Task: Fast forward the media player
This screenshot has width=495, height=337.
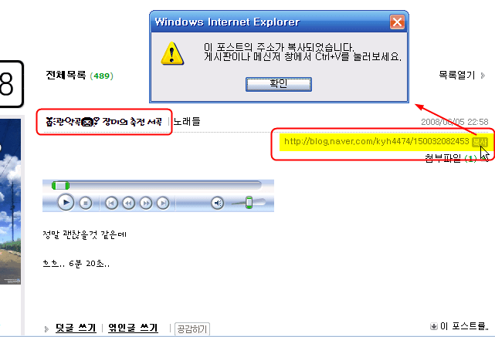Action: (145, 204)
